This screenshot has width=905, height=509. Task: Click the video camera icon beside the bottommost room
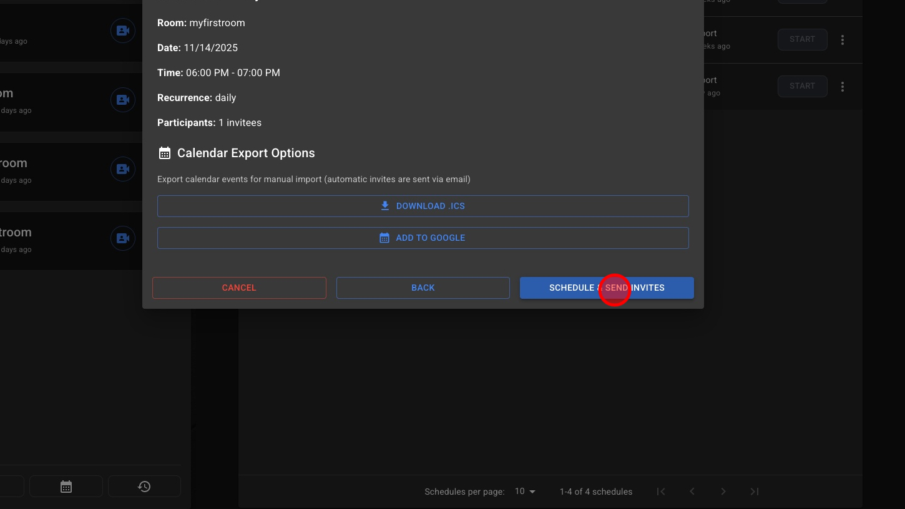pos(123,238)
